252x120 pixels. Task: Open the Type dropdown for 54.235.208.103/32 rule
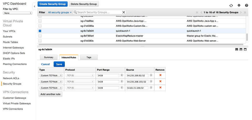(51, 82)
